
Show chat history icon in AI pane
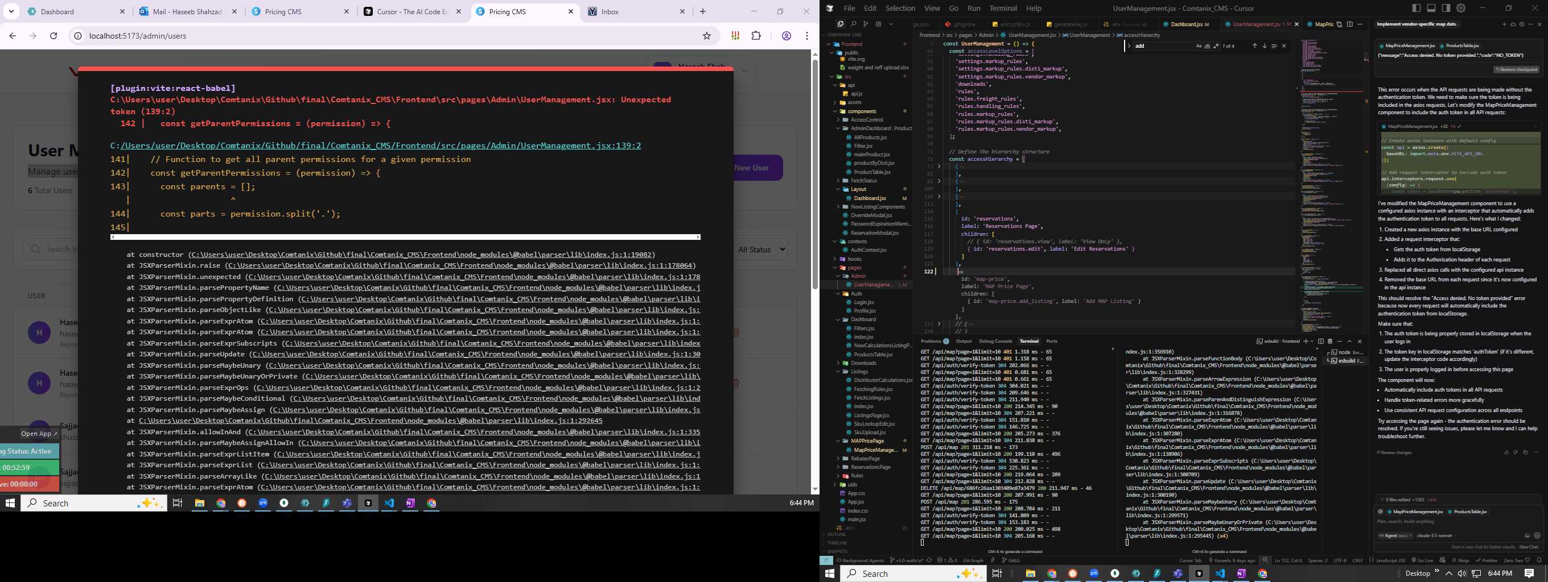[1522, 24]
